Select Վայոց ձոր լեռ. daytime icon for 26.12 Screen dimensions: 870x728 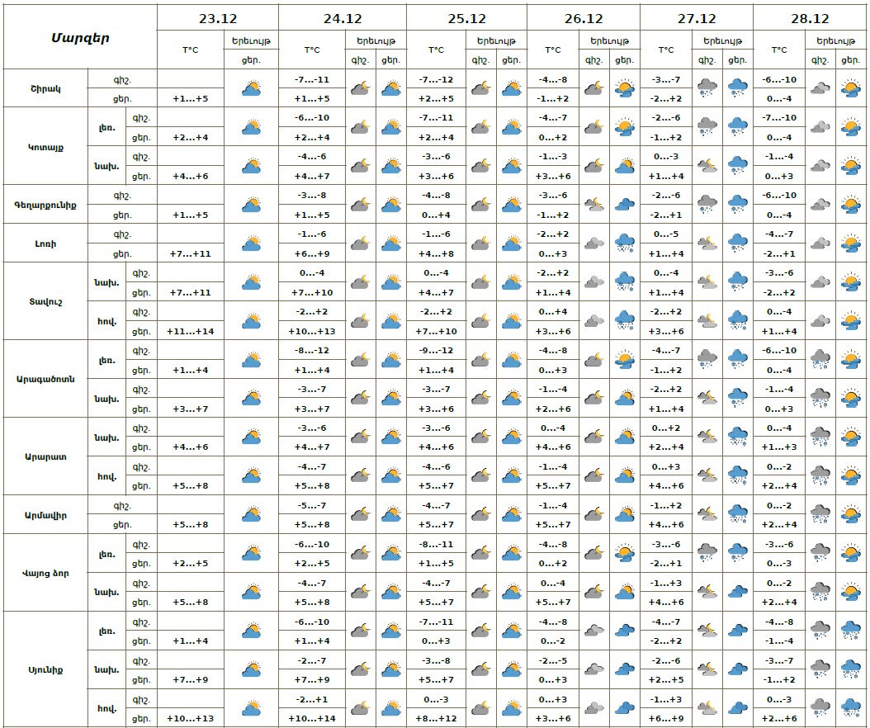point(625,554)
